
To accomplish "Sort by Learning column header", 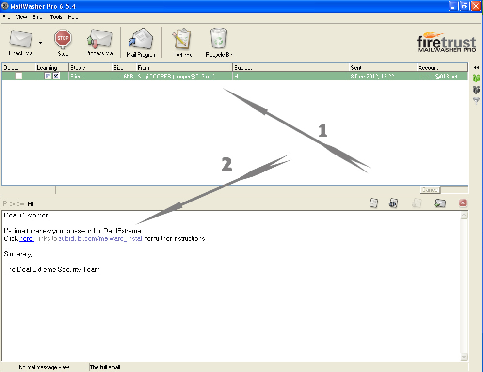I will (52, 67).
